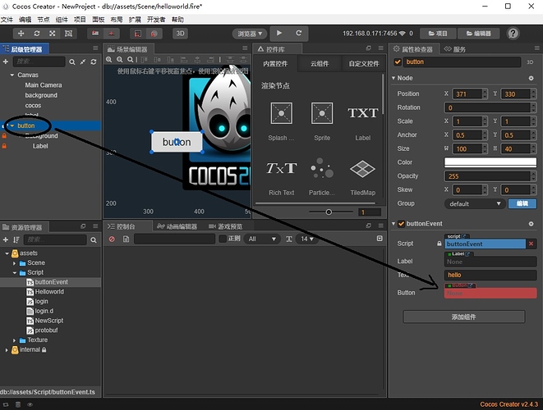Zoom in the scene editor view
Image resolution: width=543 pixels, height=410 pixels.
point(108,60)
